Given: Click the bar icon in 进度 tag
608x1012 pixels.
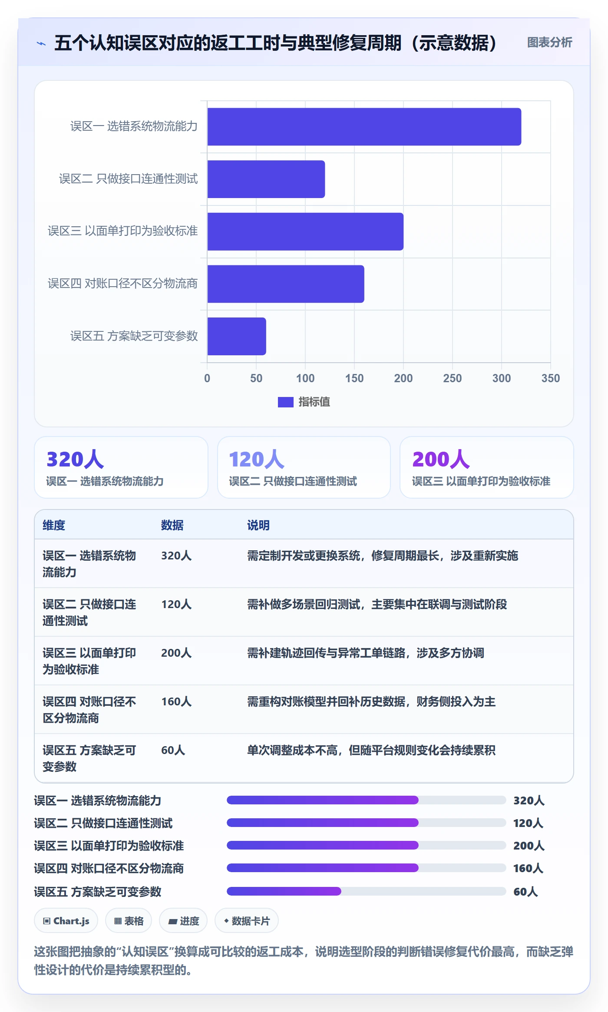Looking at the screenshot, I should coord(173,921).
